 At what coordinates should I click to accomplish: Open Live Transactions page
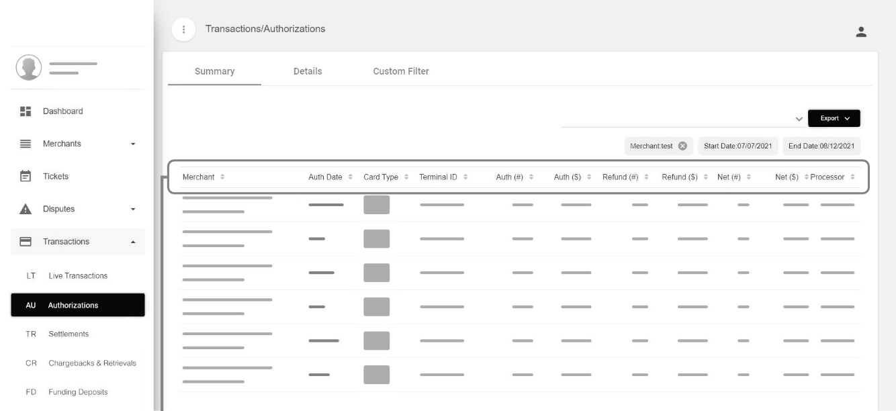point(78,276)
